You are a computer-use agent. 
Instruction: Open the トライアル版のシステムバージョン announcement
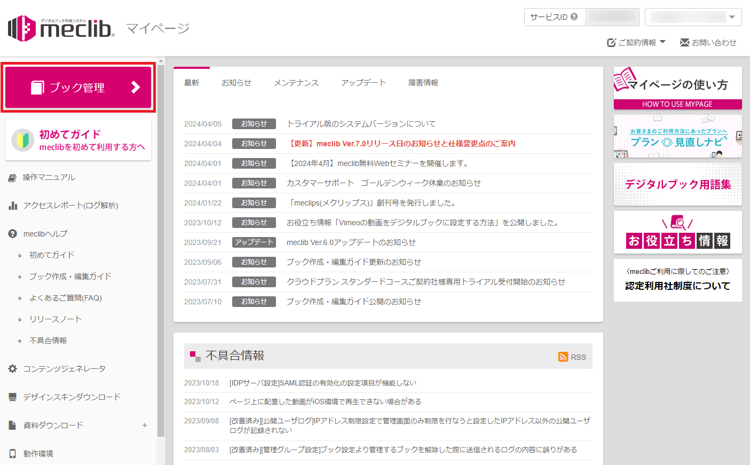point(359,123)
